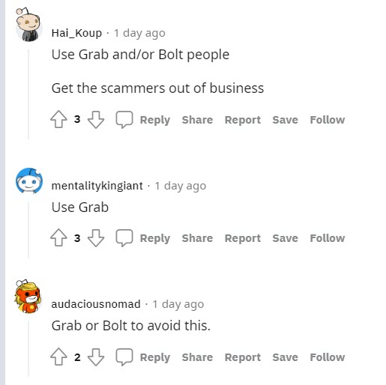Click the comment bubble icon under Hai_Koup's comment
The width and height of the screenshot is (386, 385).
[124, 119]
